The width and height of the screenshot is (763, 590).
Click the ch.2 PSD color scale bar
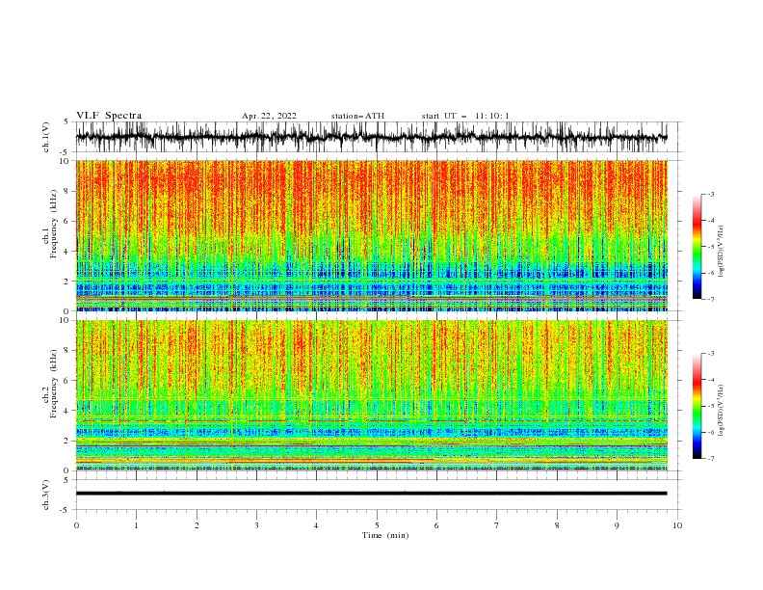(x=697, y=406)
